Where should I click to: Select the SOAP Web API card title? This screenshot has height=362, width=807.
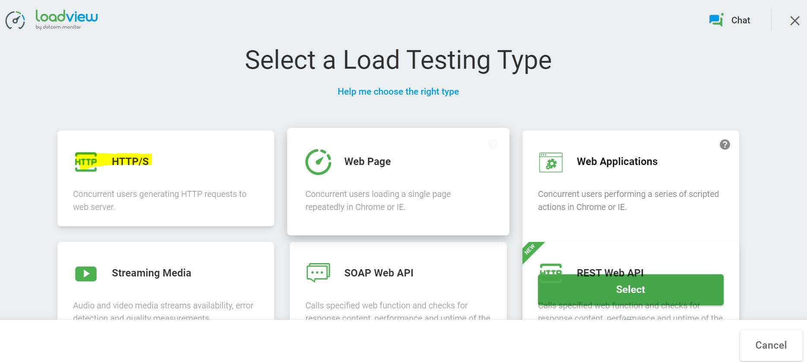click(x=379, y=273)
